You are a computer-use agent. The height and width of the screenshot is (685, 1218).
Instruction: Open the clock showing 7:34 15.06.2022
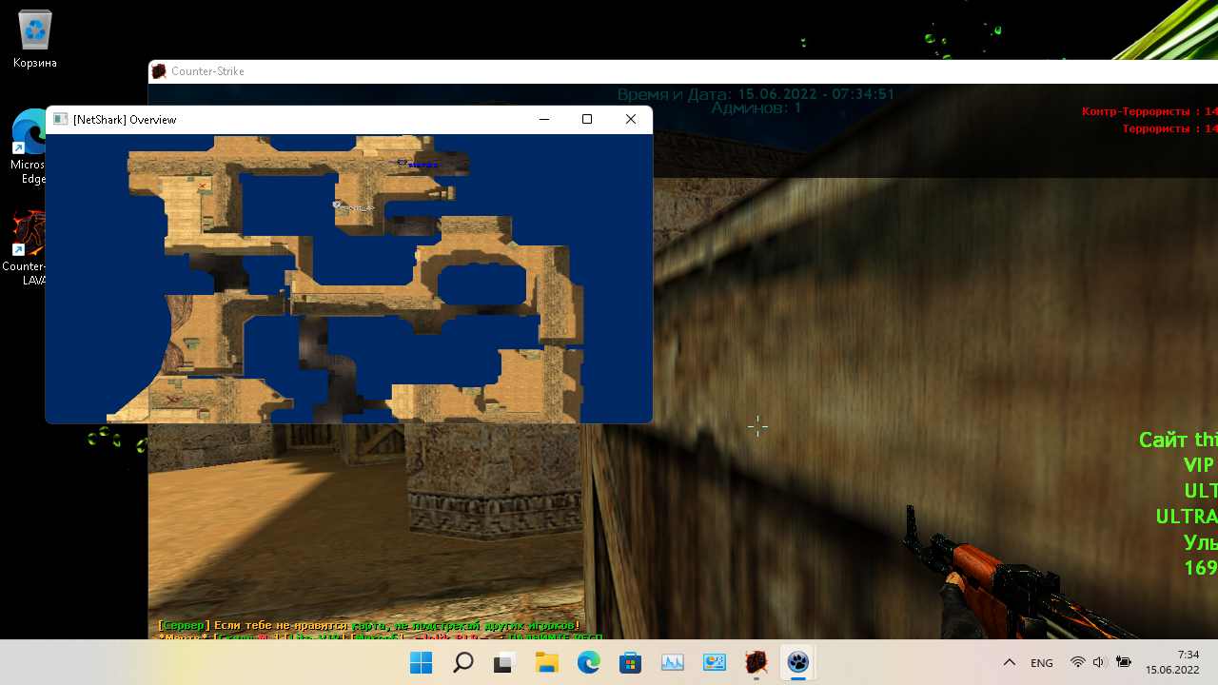point(1172,662)
